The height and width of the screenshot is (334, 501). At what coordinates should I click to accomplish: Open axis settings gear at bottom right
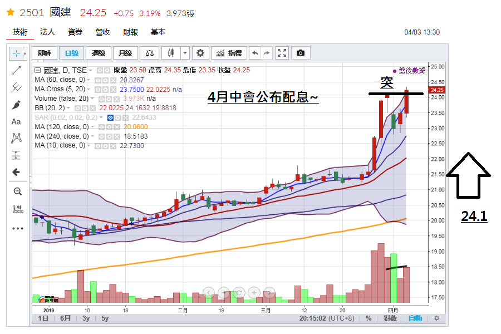coord(436,318)
